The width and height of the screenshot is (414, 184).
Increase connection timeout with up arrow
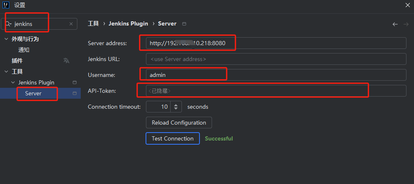click(176, 105)
